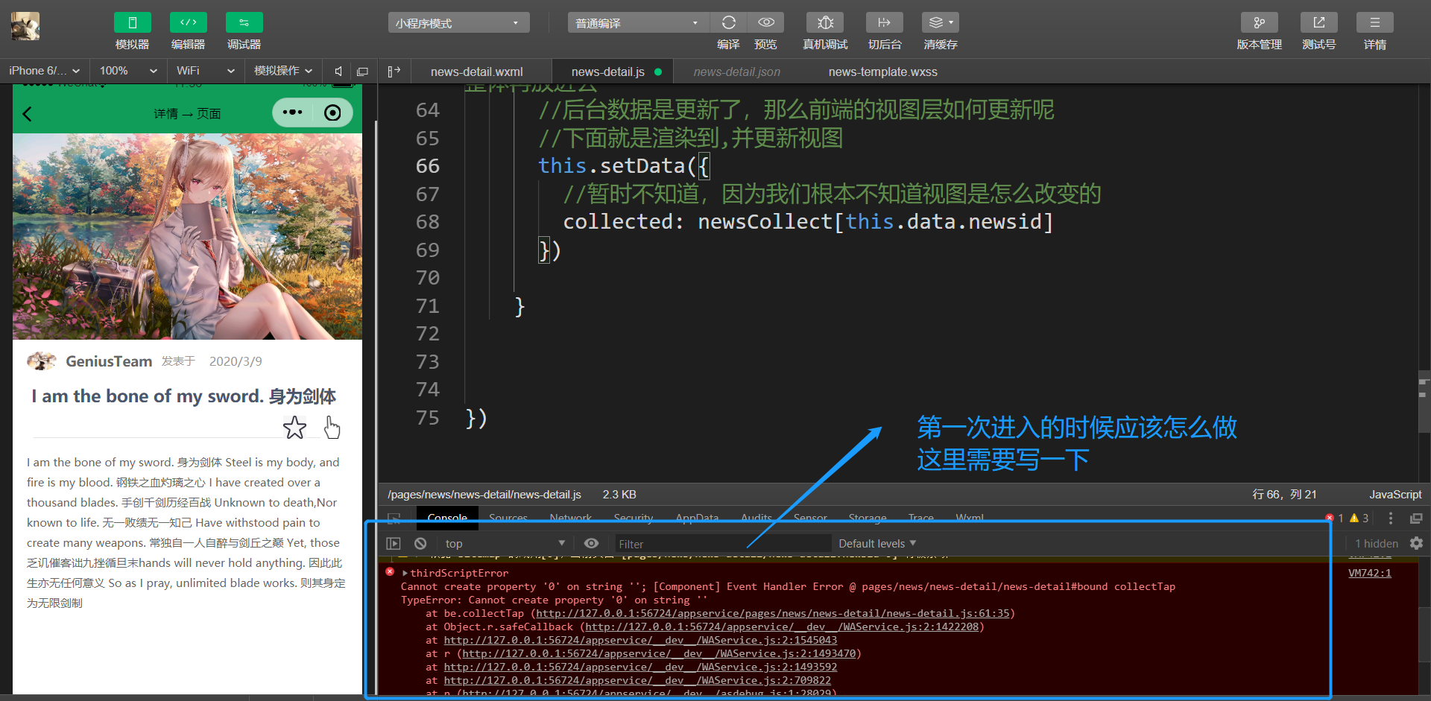This screenshot has width=1431, height=701.
Task: Open the 详情 details panel
Action: 1375,22
